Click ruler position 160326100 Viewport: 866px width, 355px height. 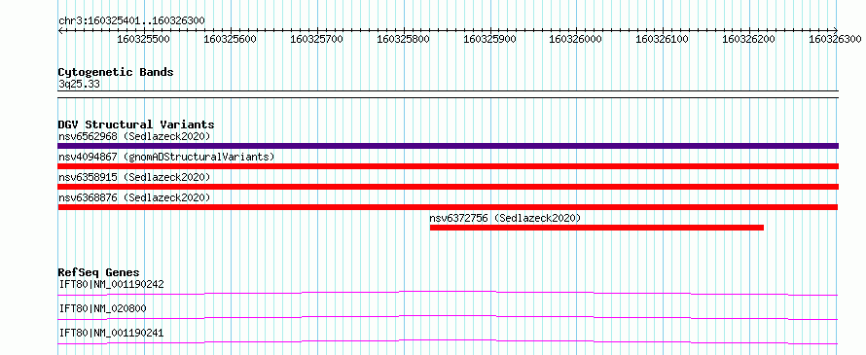pos(663,39)
